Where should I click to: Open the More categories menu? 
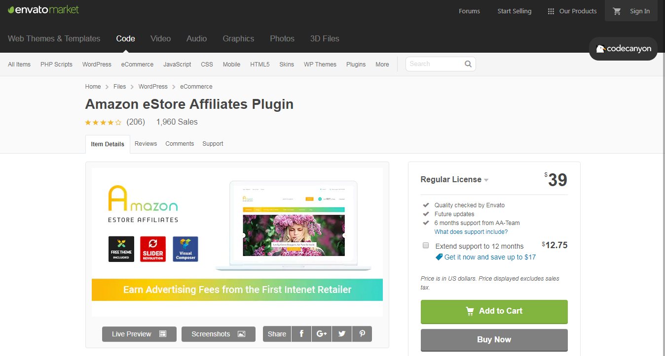point(382,65)
